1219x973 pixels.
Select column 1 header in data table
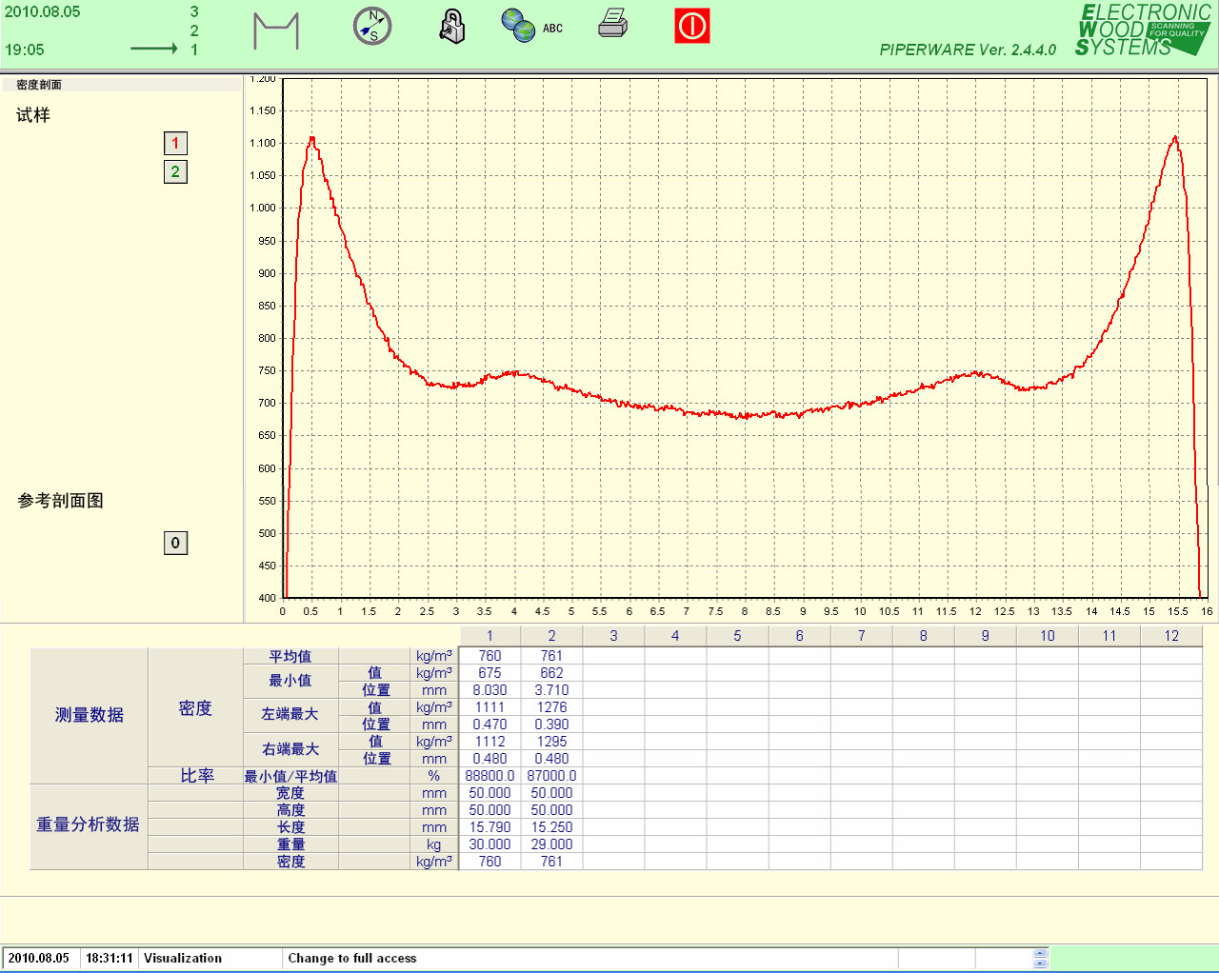pyautogui.click(x=490, y=636)
